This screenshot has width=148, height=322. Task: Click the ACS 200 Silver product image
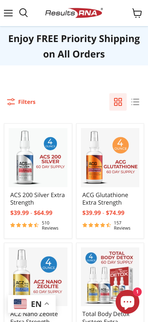38,157
